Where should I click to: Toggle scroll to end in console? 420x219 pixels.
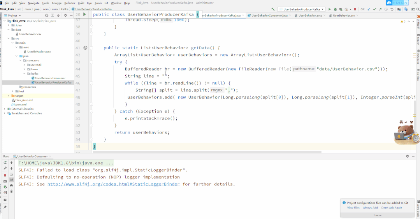point(12,180)
